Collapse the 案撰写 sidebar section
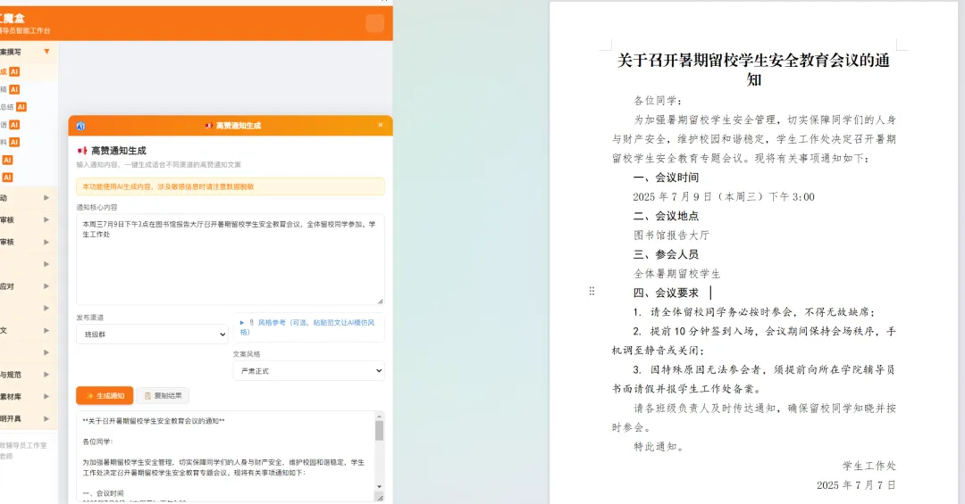 (46, 52)
